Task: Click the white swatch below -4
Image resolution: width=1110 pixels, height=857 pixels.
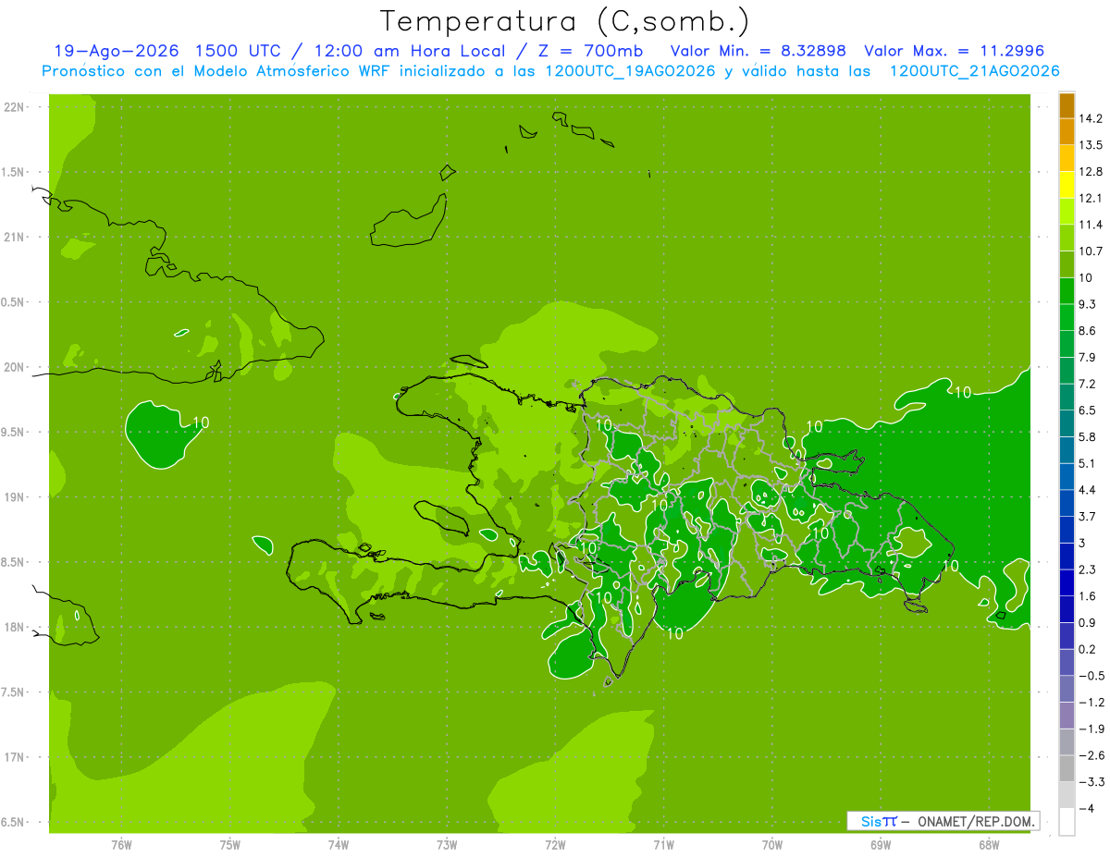Action: coord(1067,822)
